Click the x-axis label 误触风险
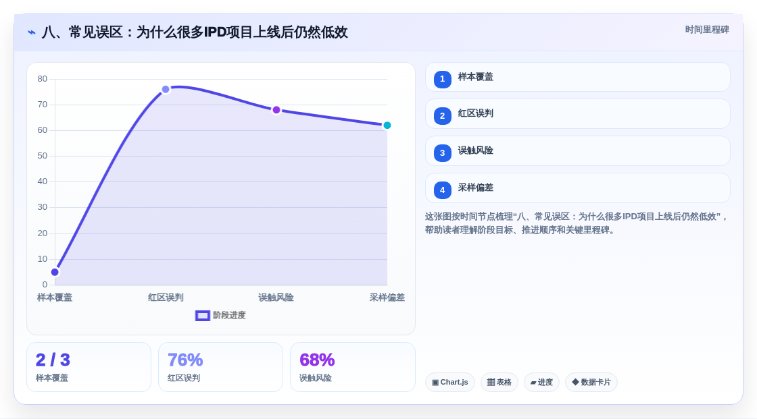 click(x=276, y=298)
